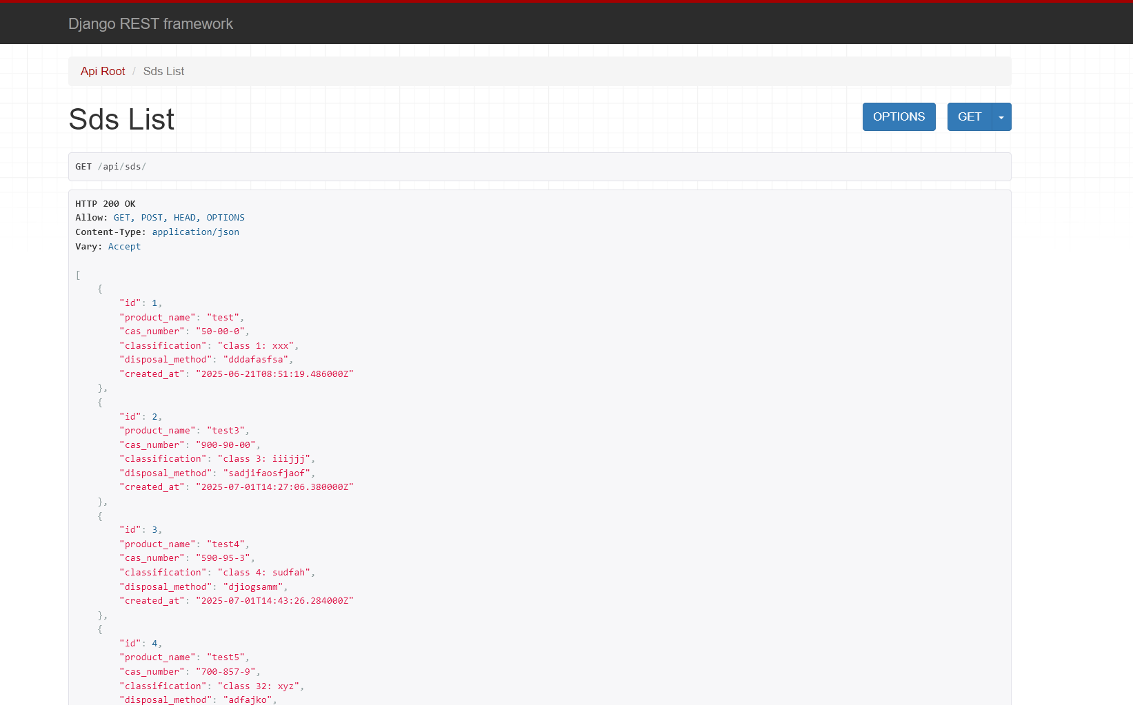Click the "id": 3 line
The width and height of the screenshot is (1133, 705).
pos(141,530)
